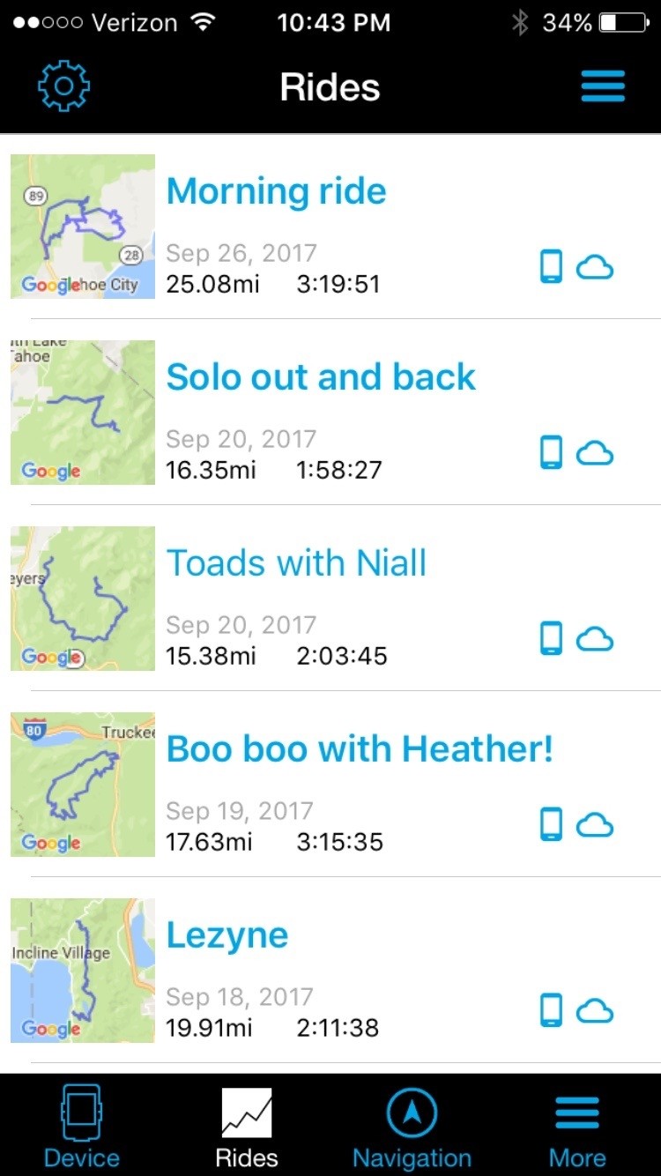
Task: Tap the Lezyne ride map thumbnail
Action: [x=83, y=971]
